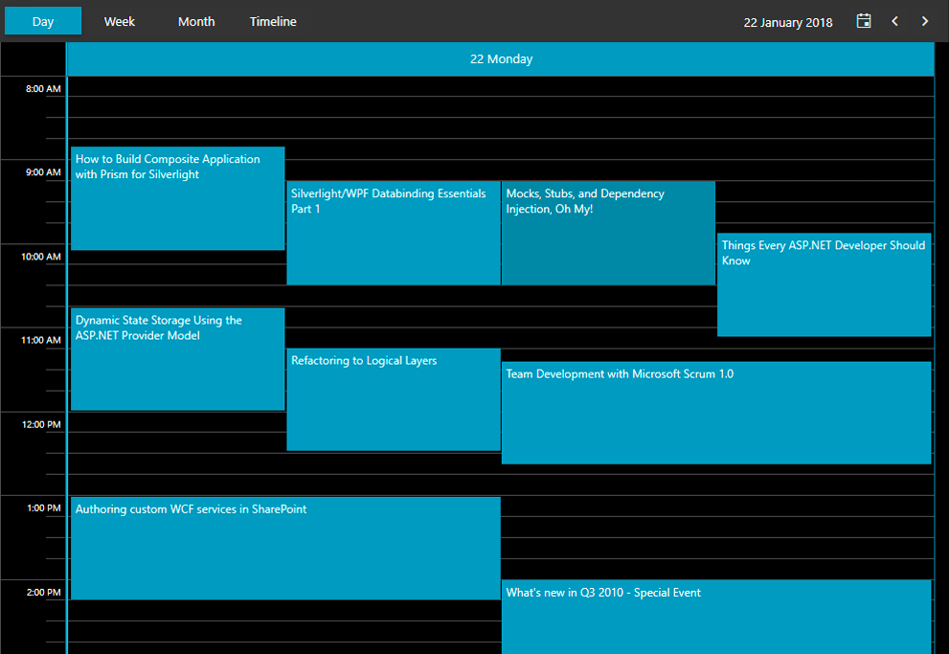Select How to Build Composite Application appointment

pos(178,198)
